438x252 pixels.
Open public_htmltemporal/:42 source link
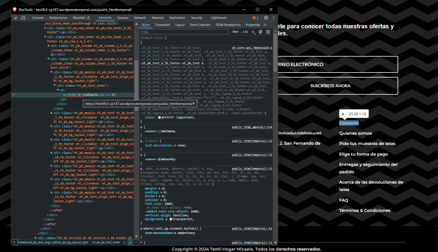(252, 228)
